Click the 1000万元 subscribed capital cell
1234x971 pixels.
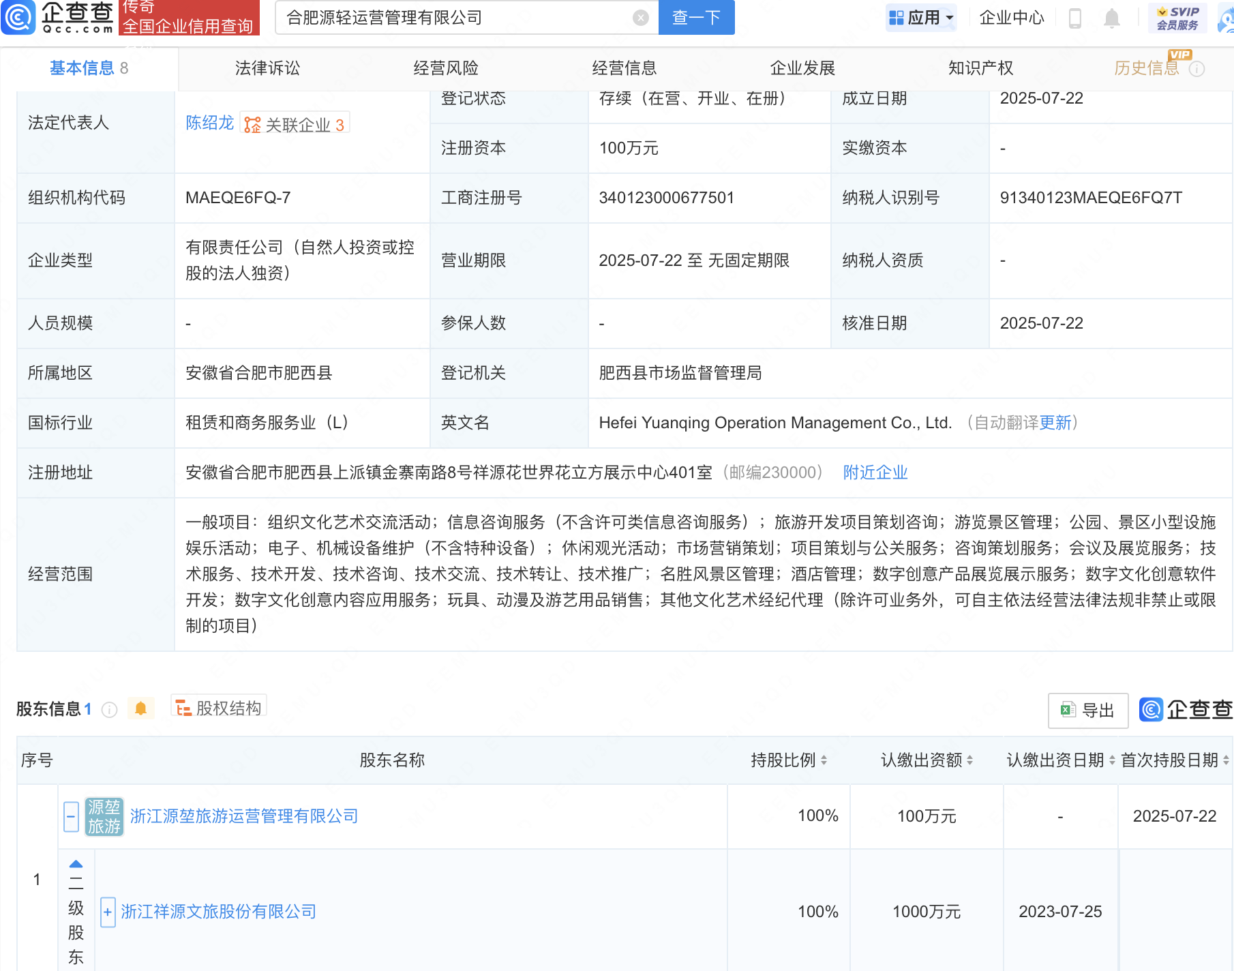(x=927, y=912)
